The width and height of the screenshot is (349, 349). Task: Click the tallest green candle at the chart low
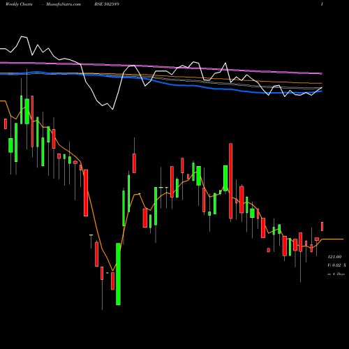coord(118,274)
